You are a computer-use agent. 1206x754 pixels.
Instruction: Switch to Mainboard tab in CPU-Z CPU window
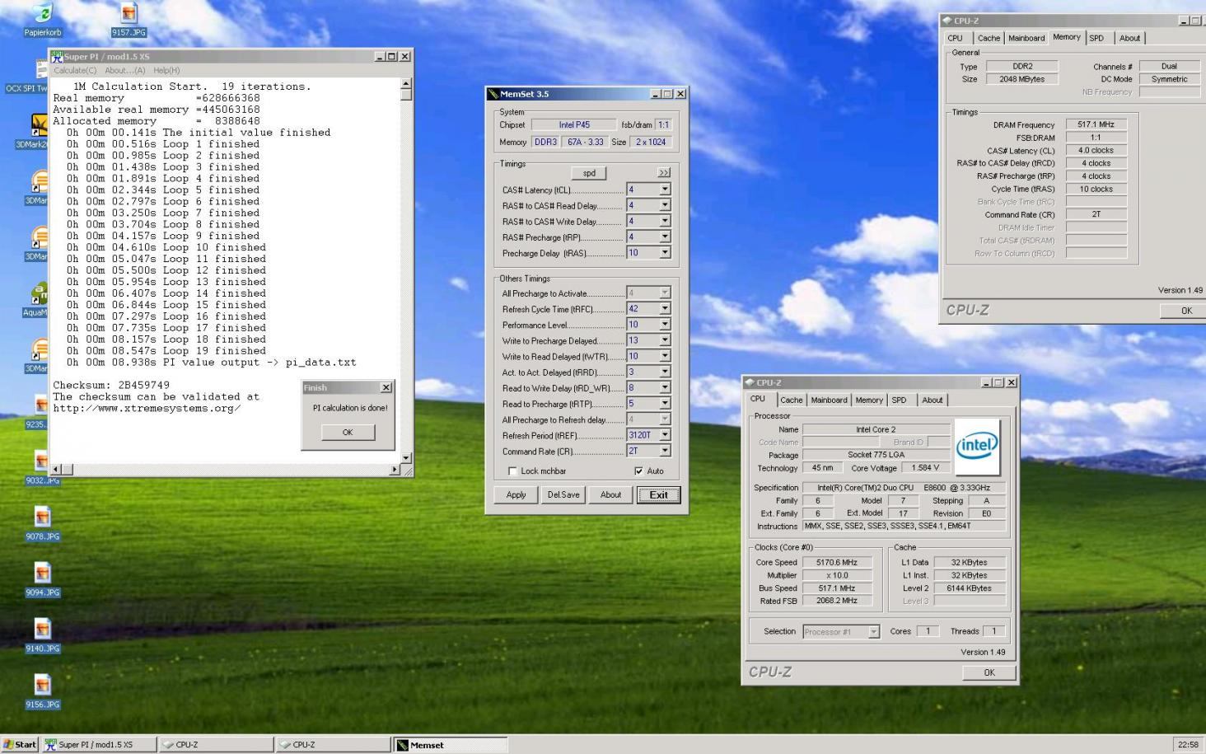(x=829, y=400)
